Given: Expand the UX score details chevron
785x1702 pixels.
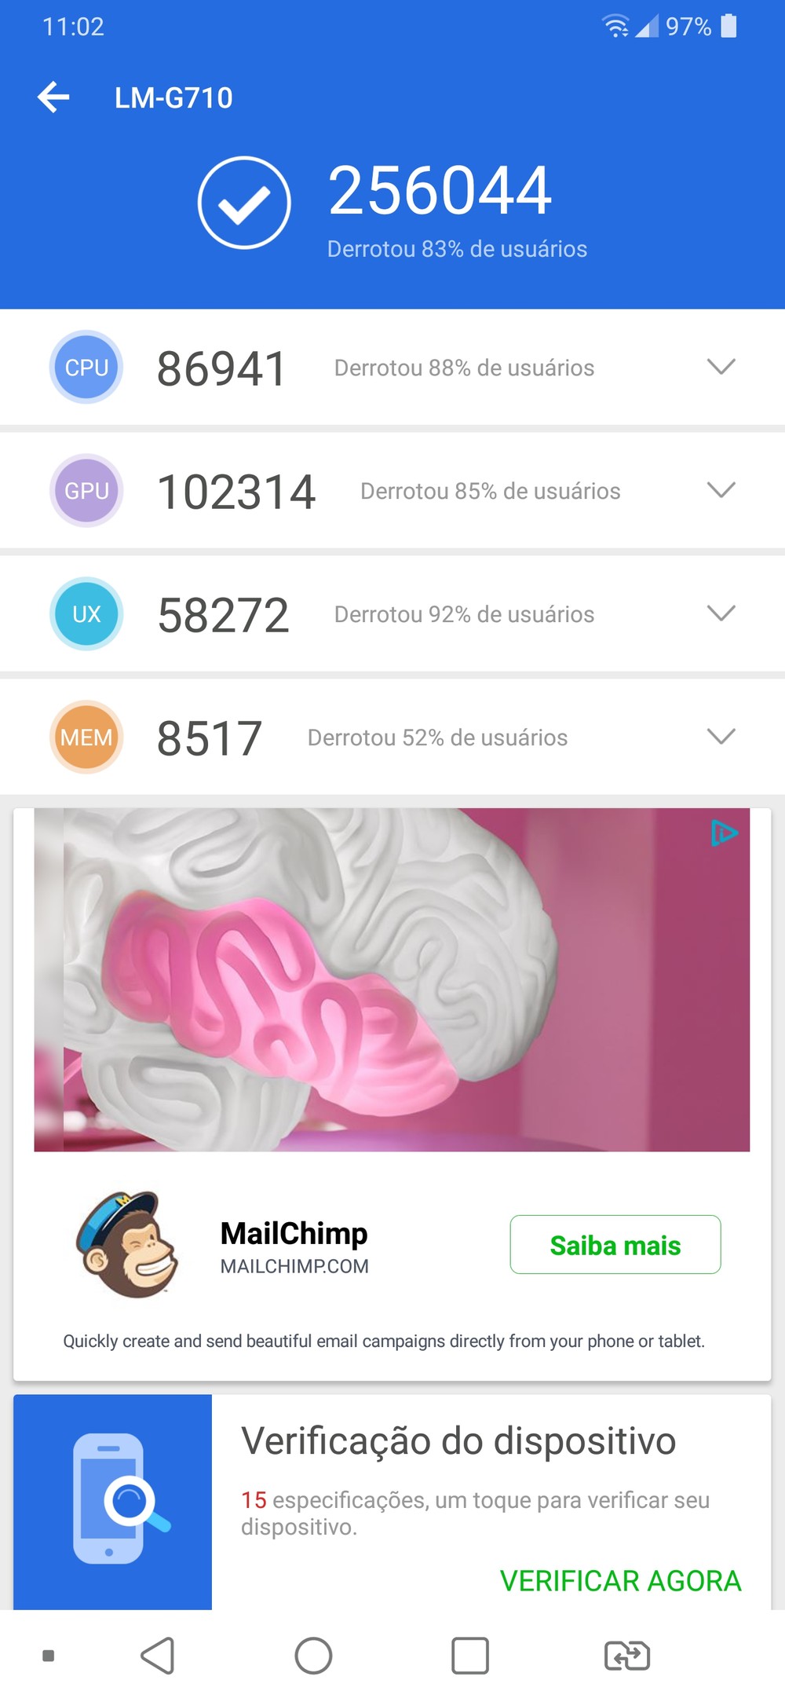Looking at the screenshot, I should click(721, 613).
